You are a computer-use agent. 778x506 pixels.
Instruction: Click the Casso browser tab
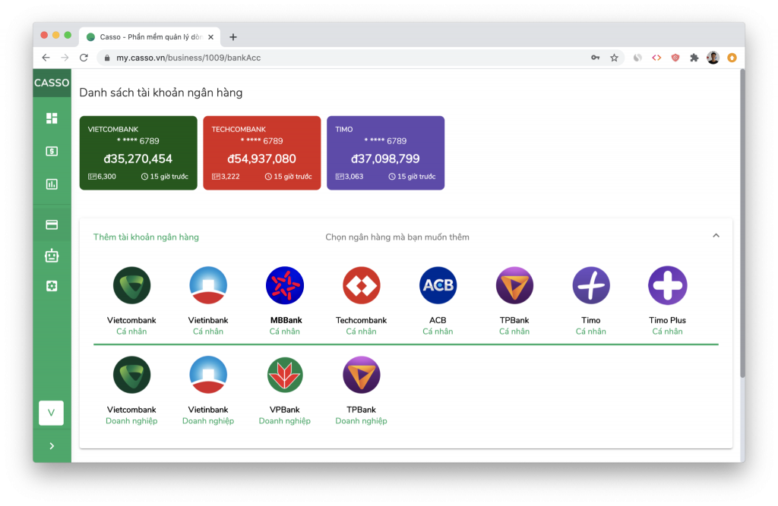pyautogui.click(x=150, y=36)
